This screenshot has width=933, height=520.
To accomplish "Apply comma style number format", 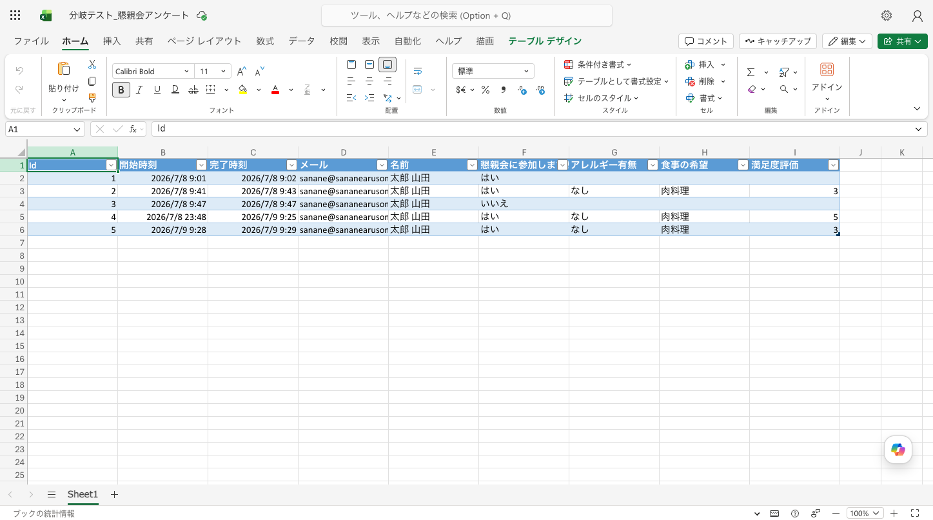I will tap(504, 90).
